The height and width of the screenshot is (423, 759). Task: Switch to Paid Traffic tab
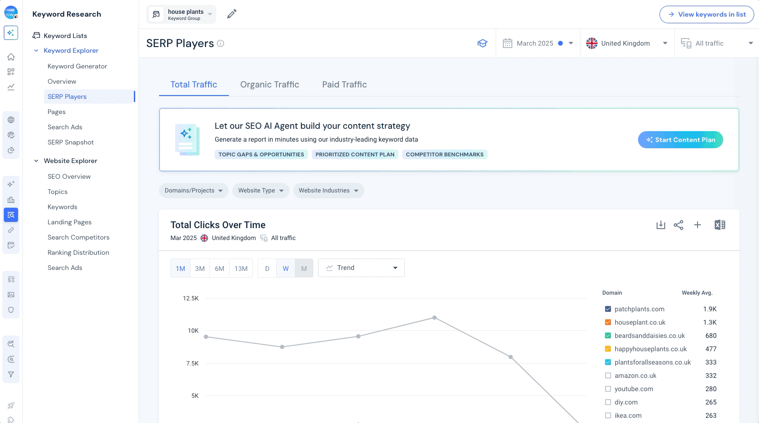(344, 85)
